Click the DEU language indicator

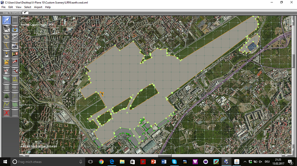pos(267,162)
